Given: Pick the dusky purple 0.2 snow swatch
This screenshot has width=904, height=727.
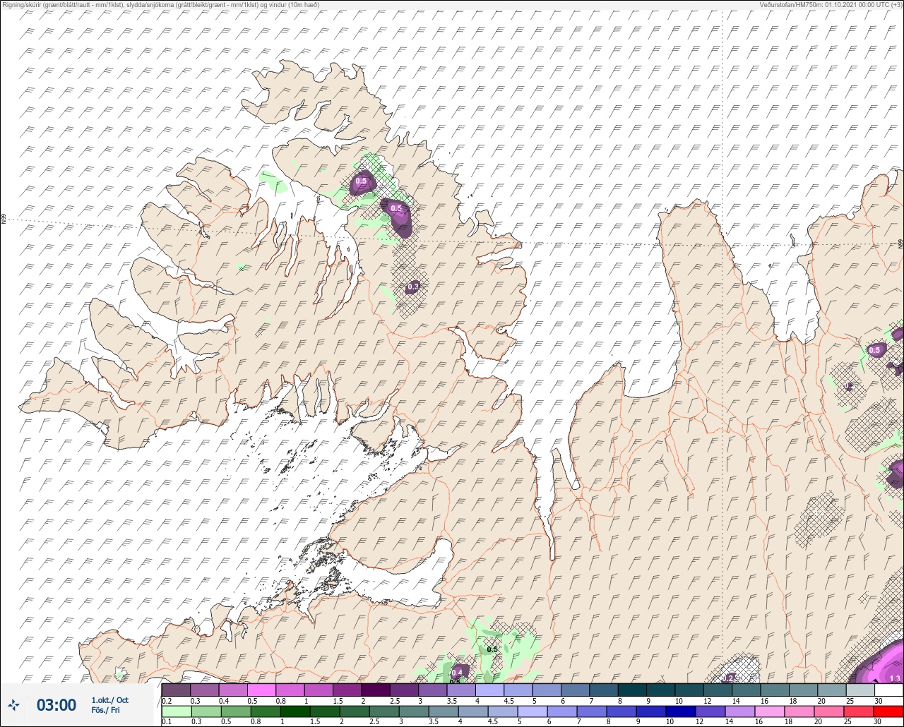Looking at the screenshot, I should tap(176, 690).
